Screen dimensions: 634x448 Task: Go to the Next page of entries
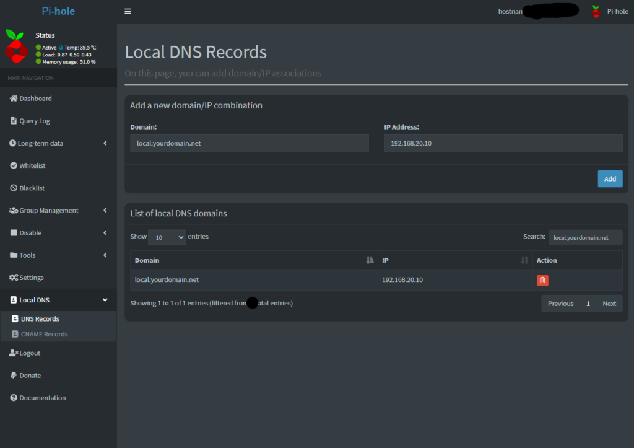click(x=609, y=304)
